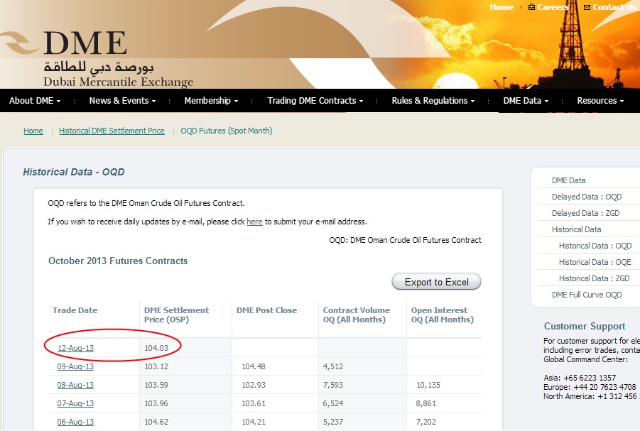Open DME Data in the sidebar
This screenshot has height=431, width=640.
(568, 180)
